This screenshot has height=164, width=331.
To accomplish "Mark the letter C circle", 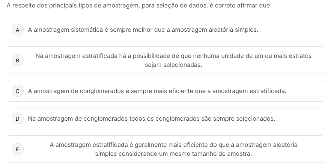I will pos(17,91).
